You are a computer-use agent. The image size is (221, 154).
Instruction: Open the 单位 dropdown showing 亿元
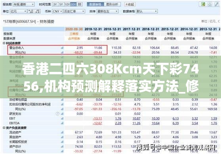click(x=19, y=11)
